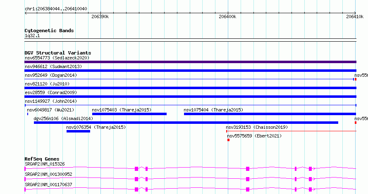Screen dimensions: 368x194
Task: Open the nsv1075403 (Thareja2015) label
Action: [x=122, y=110]
